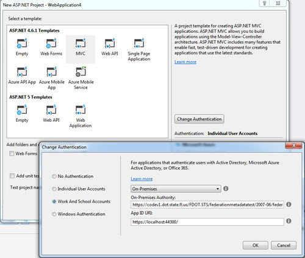Select Work And School Accounts radio button

(x=54, y=201)
